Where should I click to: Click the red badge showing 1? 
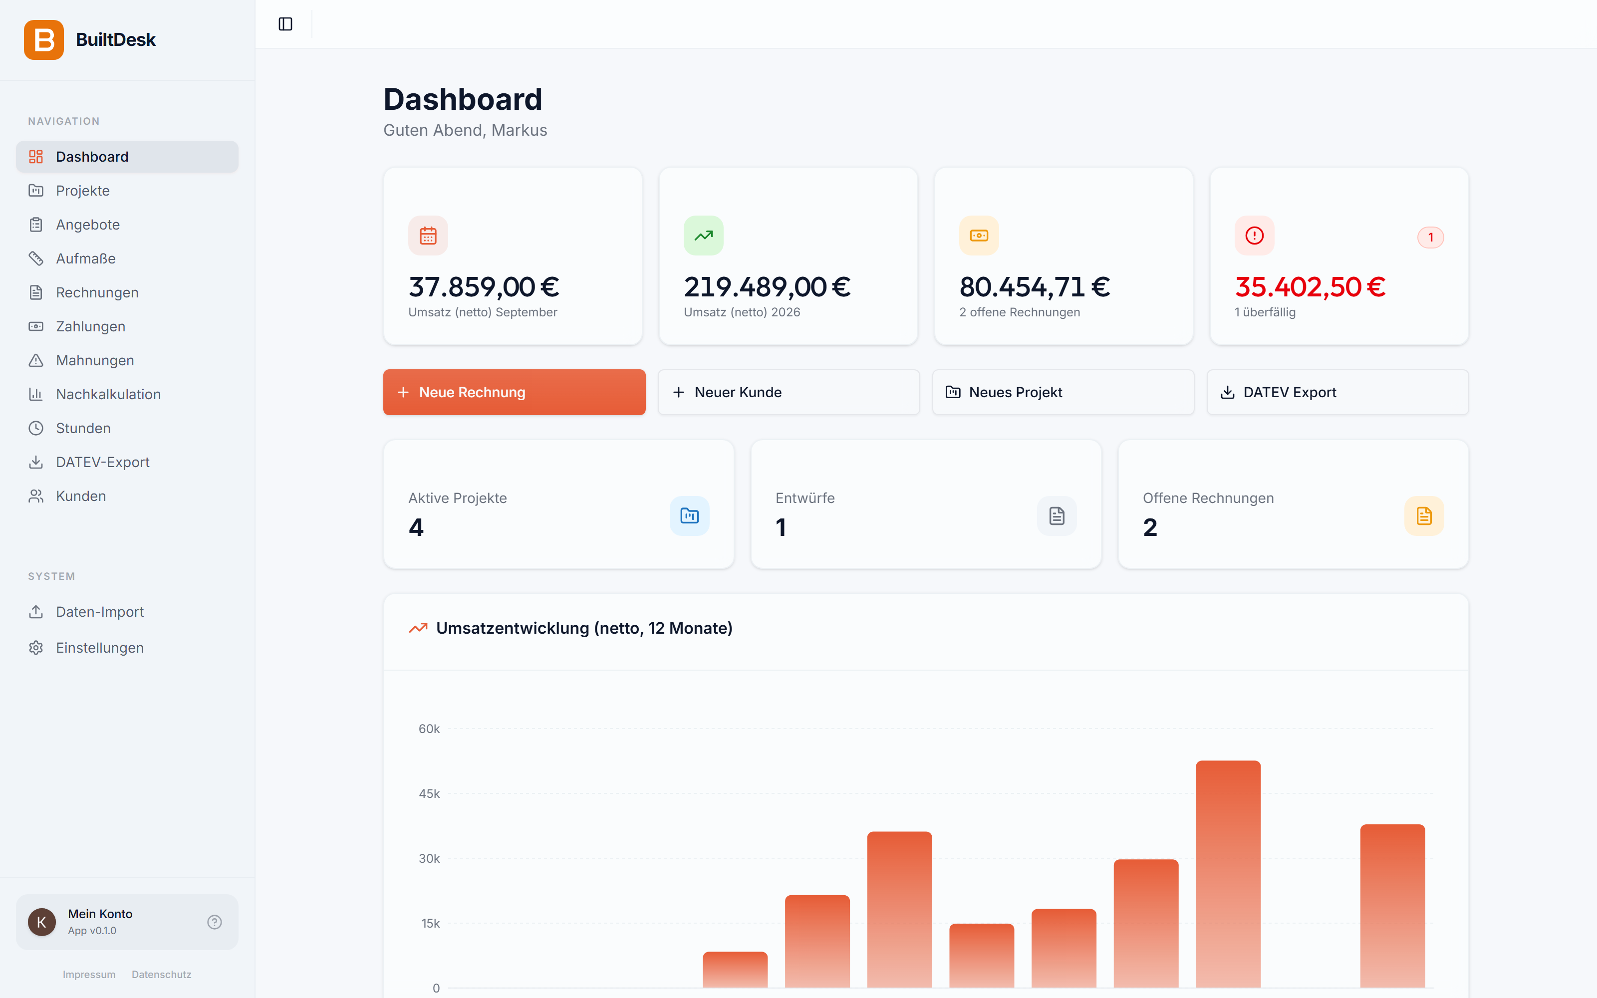(x=1430, y=238)
